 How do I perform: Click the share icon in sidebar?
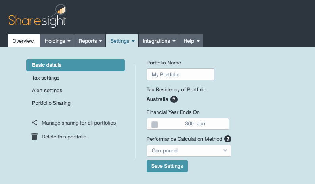(34, 123)
